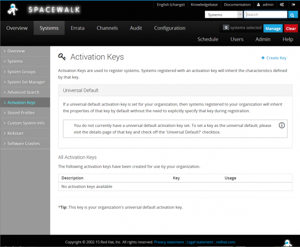Click the info icon in the notice box
The image size is (300, 247).
point(282,125)
